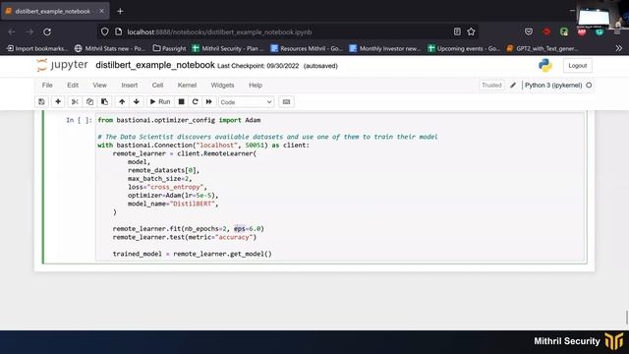Open the command palette keyboard icon
629x354 pixels.
(286, 102)
